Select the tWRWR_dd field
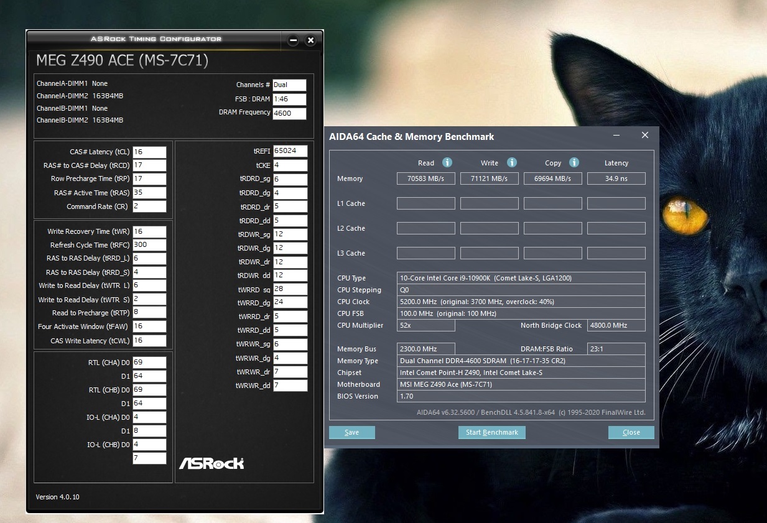The image size is (767, 523). (290, 386)
